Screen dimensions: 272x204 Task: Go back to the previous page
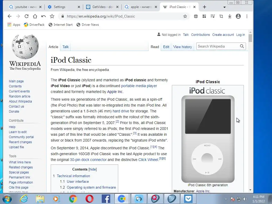[10, 16]
